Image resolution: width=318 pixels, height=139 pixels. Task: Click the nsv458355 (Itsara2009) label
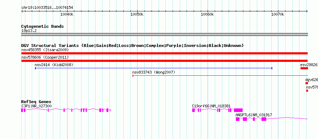[45, 50]
